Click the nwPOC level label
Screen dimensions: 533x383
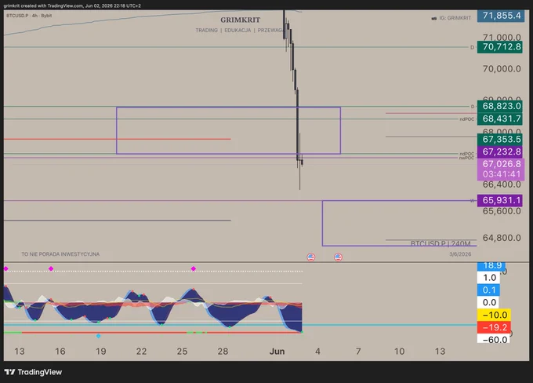click(x=466, y=158)
